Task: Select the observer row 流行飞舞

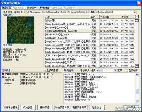Action: click(x=32, y=80)
